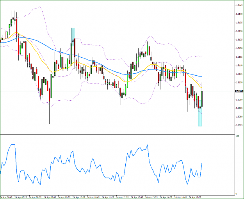Pick the 24 Apr 11:25 time label
Screen dimensions: 244x199
108,197
